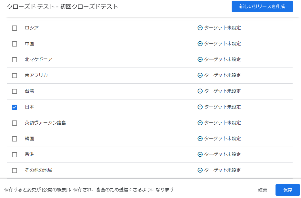Check the 中国 checkbox
The height and width of the screenshot is (198, 301).
point(15,44)
